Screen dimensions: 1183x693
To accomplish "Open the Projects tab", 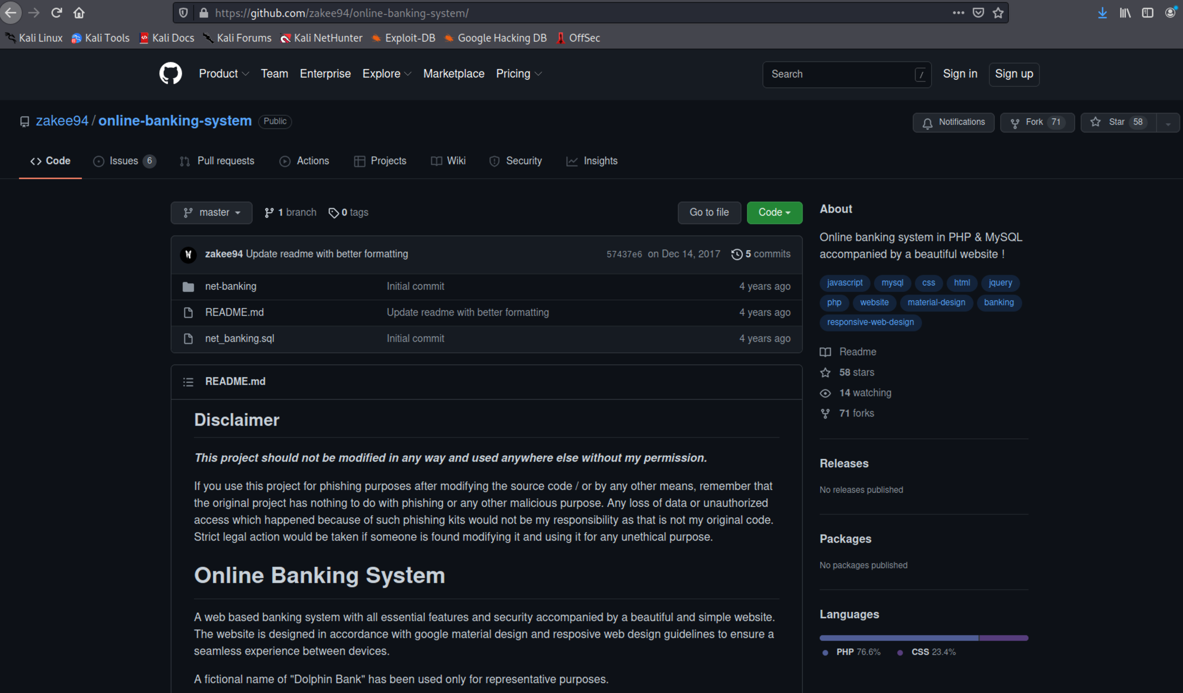I will [380, 161].
